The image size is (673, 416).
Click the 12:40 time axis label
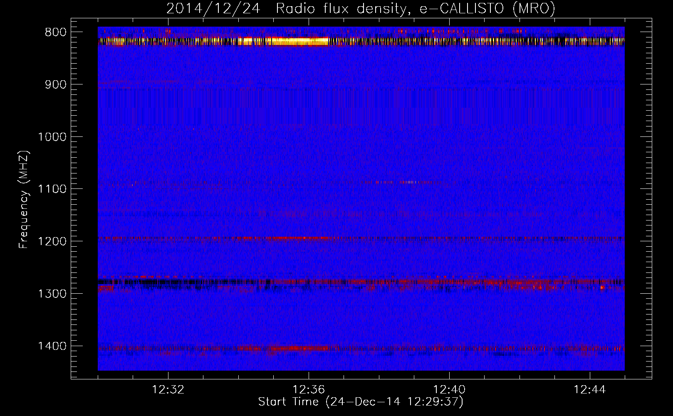(449, 390)
